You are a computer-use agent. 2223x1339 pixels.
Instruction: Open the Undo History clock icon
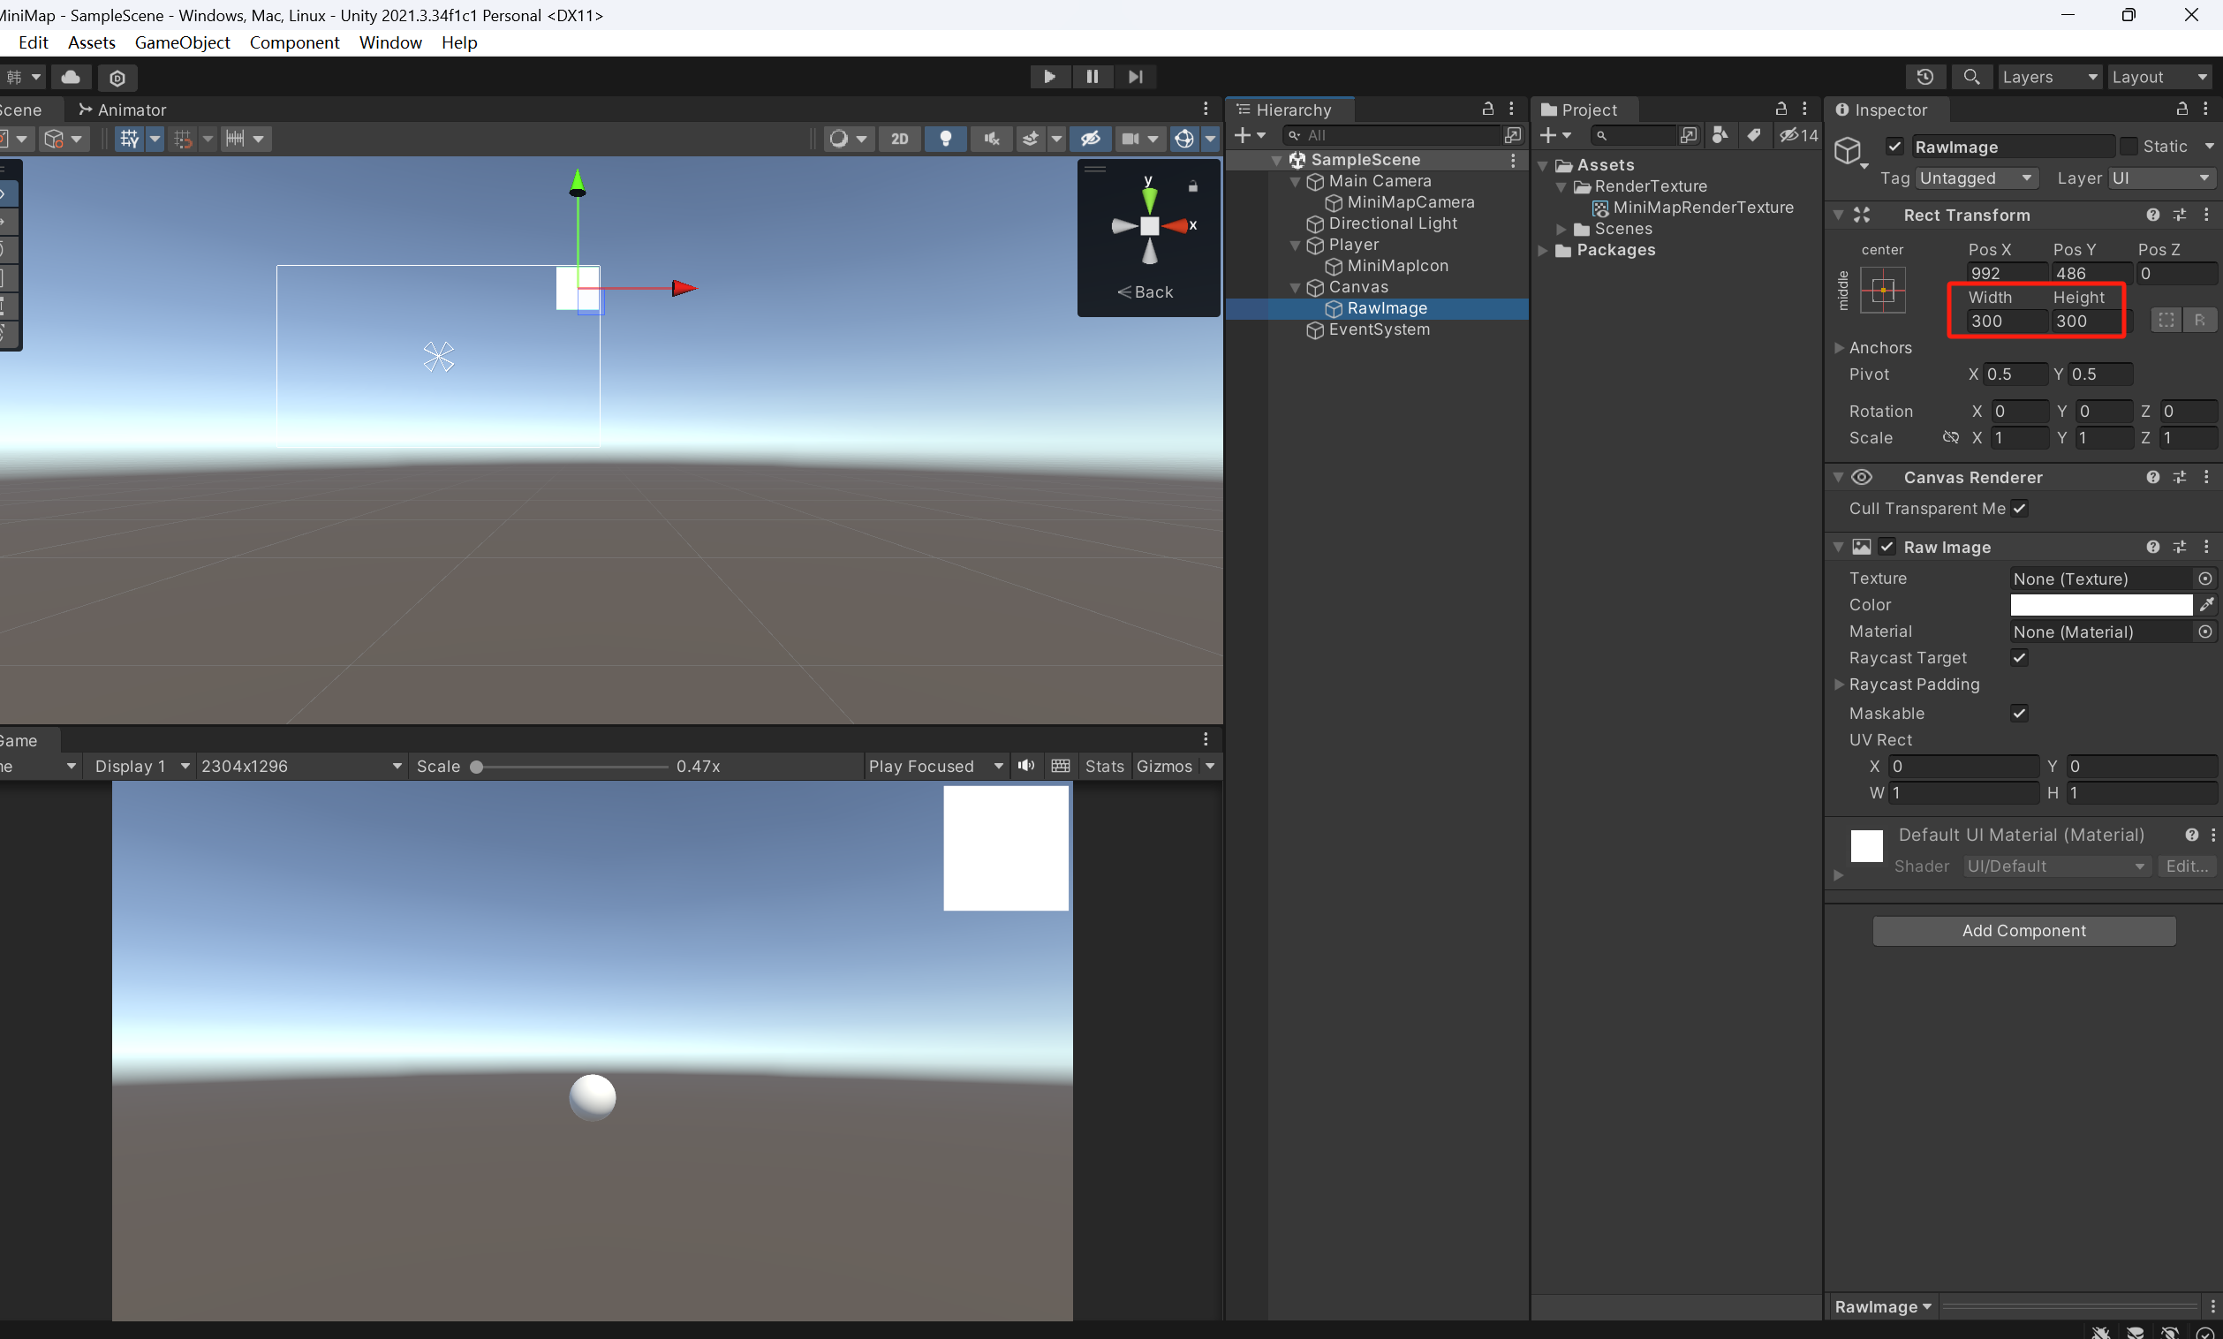click(1924, 77)
